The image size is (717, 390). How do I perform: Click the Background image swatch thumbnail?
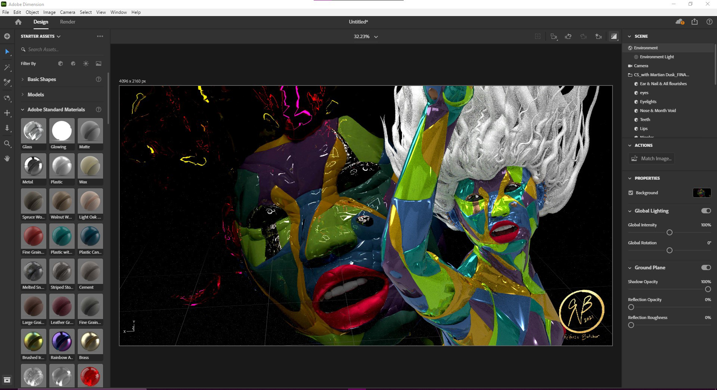702,193
